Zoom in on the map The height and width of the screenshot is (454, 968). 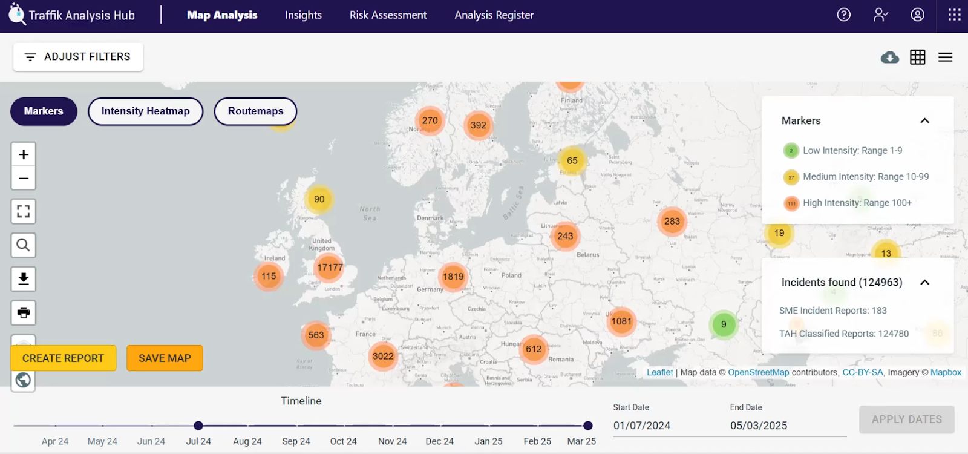[24, 155]
